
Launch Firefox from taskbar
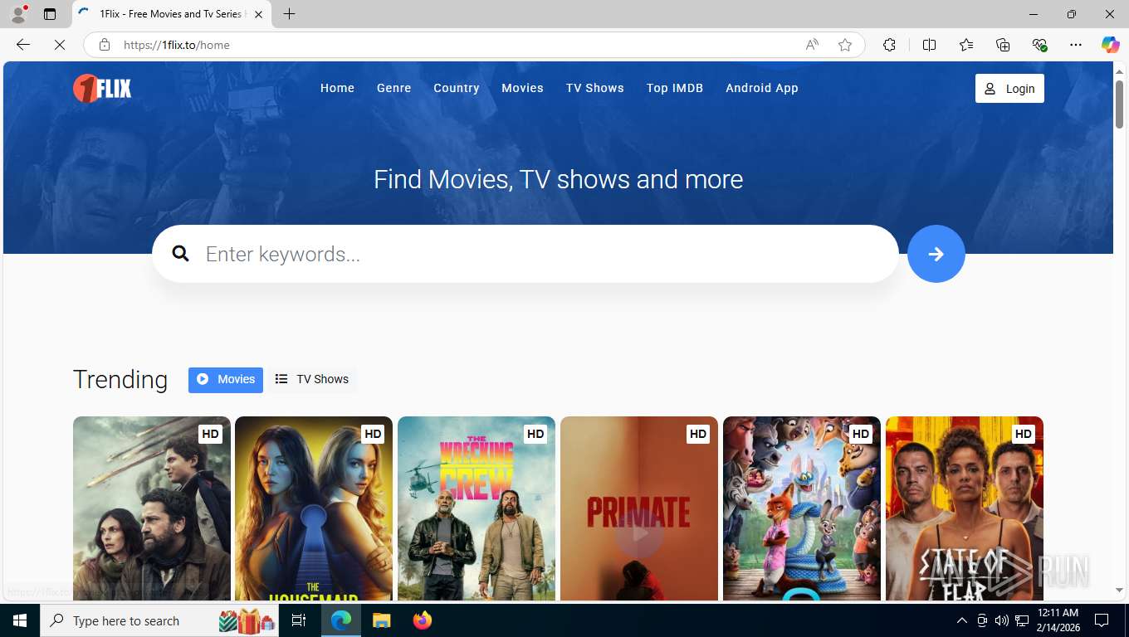point(422,620)
